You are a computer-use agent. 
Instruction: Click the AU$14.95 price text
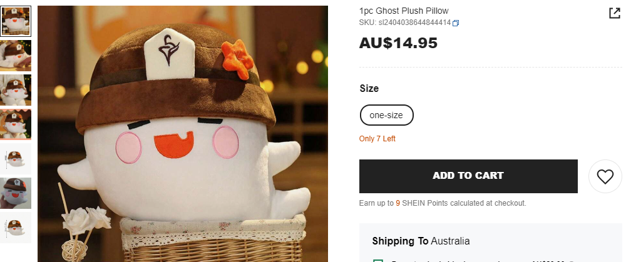398,43
